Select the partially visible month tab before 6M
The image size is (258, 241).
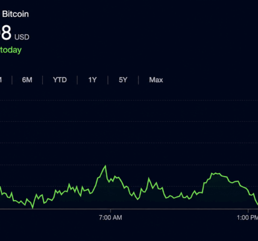click(x=1, y=80)
